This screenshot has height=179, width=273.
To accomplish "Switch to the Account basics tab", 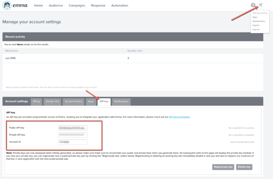I will coord(73,101).
